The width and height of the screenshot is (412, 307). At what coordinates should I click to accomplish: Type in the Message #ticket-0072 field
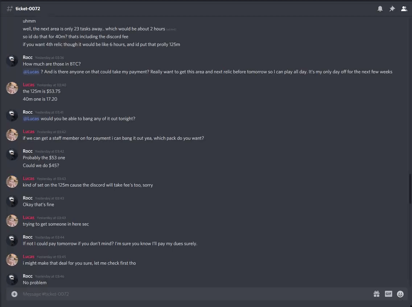[x=192, y=294]
